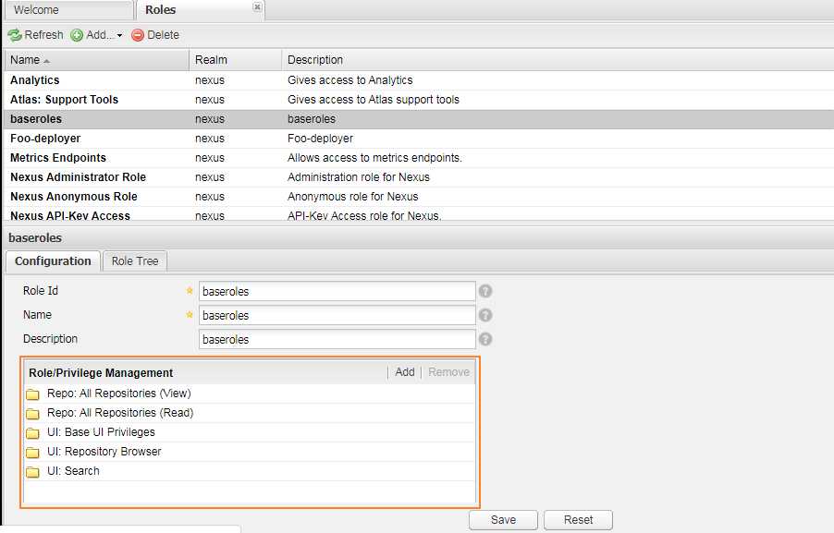
Task: Click folder icon for Repo: All Repositories (View)
Action: [33, 394]
